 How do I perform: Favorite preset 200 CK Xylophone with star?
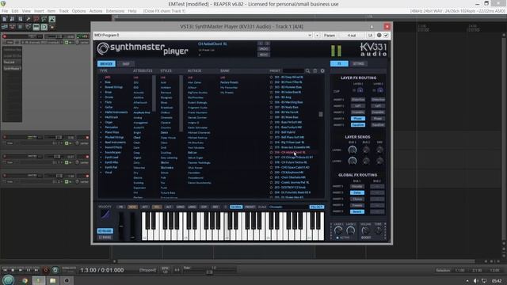[x=271, y=173]
